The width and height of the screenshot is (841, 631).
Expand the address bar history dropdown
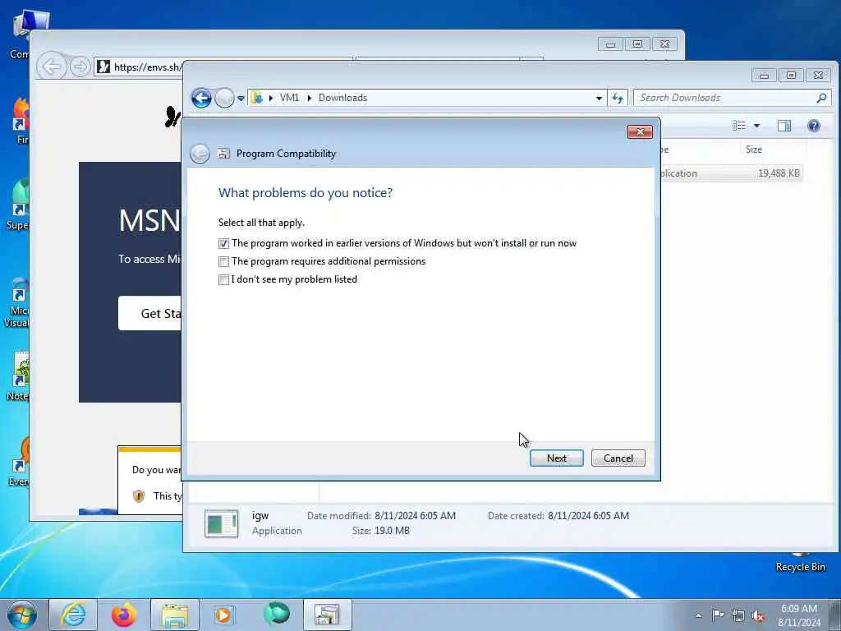coord(599,99)
